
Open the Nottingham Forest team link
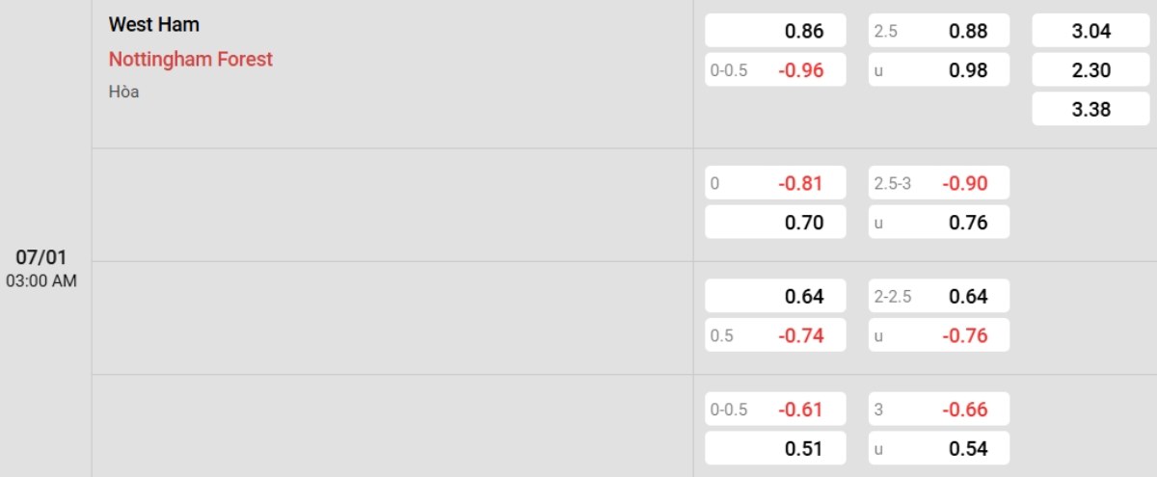click(191, 59)
